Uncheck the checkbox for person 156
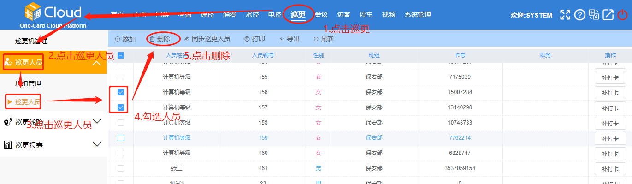Screen dimensions: 632x184 (x=121, y=92)
